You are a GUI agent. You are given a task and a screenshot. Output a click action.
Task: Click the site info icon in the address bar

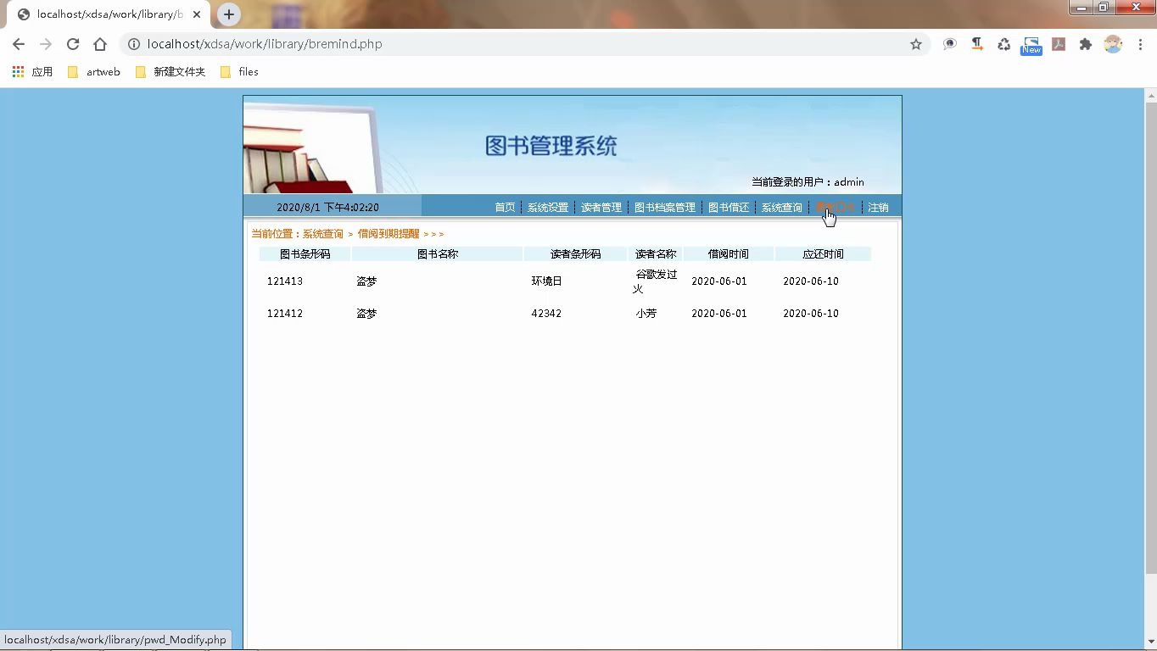[x=134, y=43]
